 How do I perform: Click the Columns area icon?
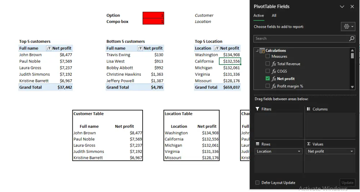coord(309,109)
